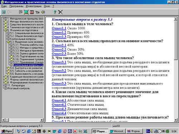This screenshot has height=134, width=179.
Task: Toggle the contents panel toolbar icon
Action: 4,12
